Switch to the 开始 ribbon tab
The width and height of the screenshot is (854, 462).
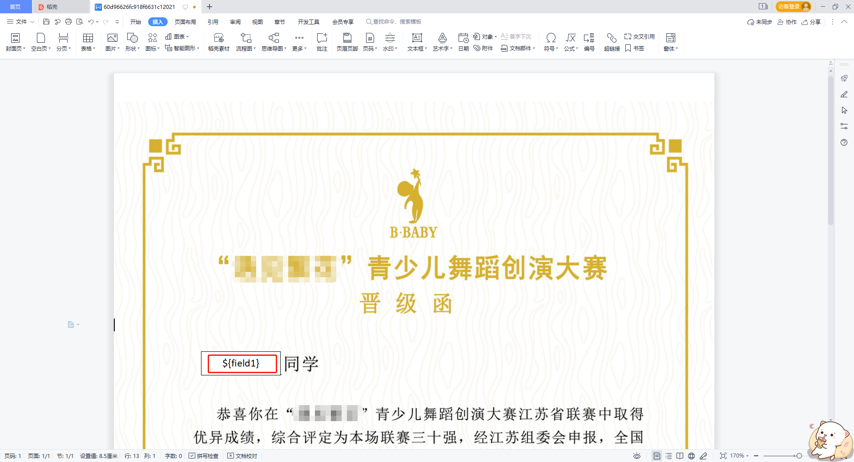coord(136,22)
